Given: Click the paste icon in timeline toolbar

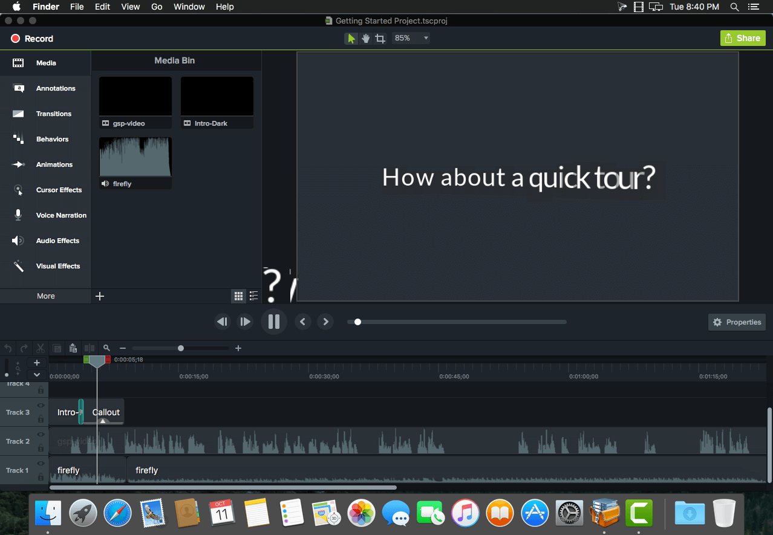Looking at the screenshot, I should pos(73,348).
